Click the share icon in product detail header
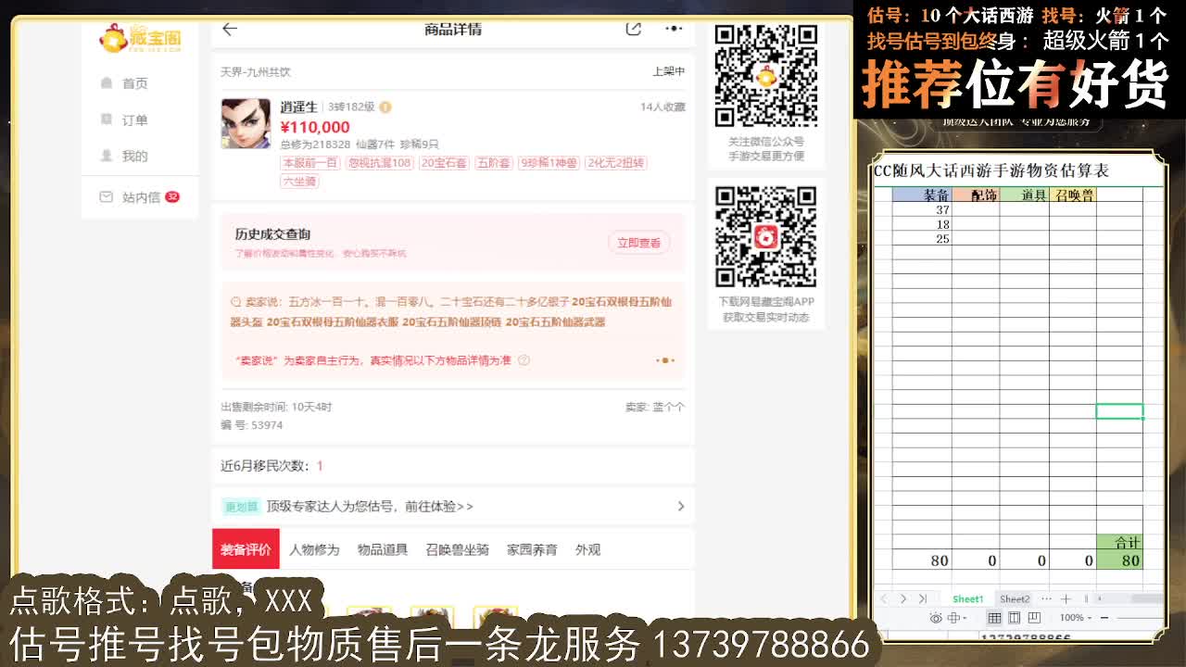Screen dimensions: 1186x667 633,29
